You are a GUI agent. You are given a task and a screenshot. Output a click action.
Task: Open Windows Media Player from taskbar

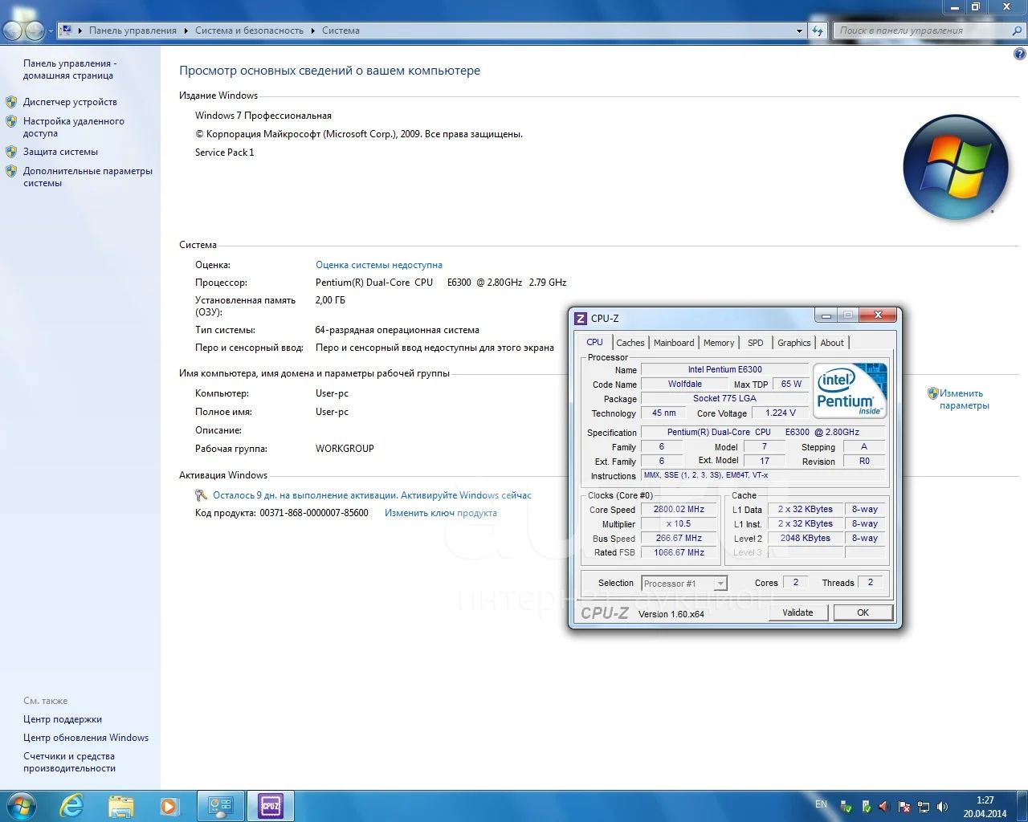point(169,806)
